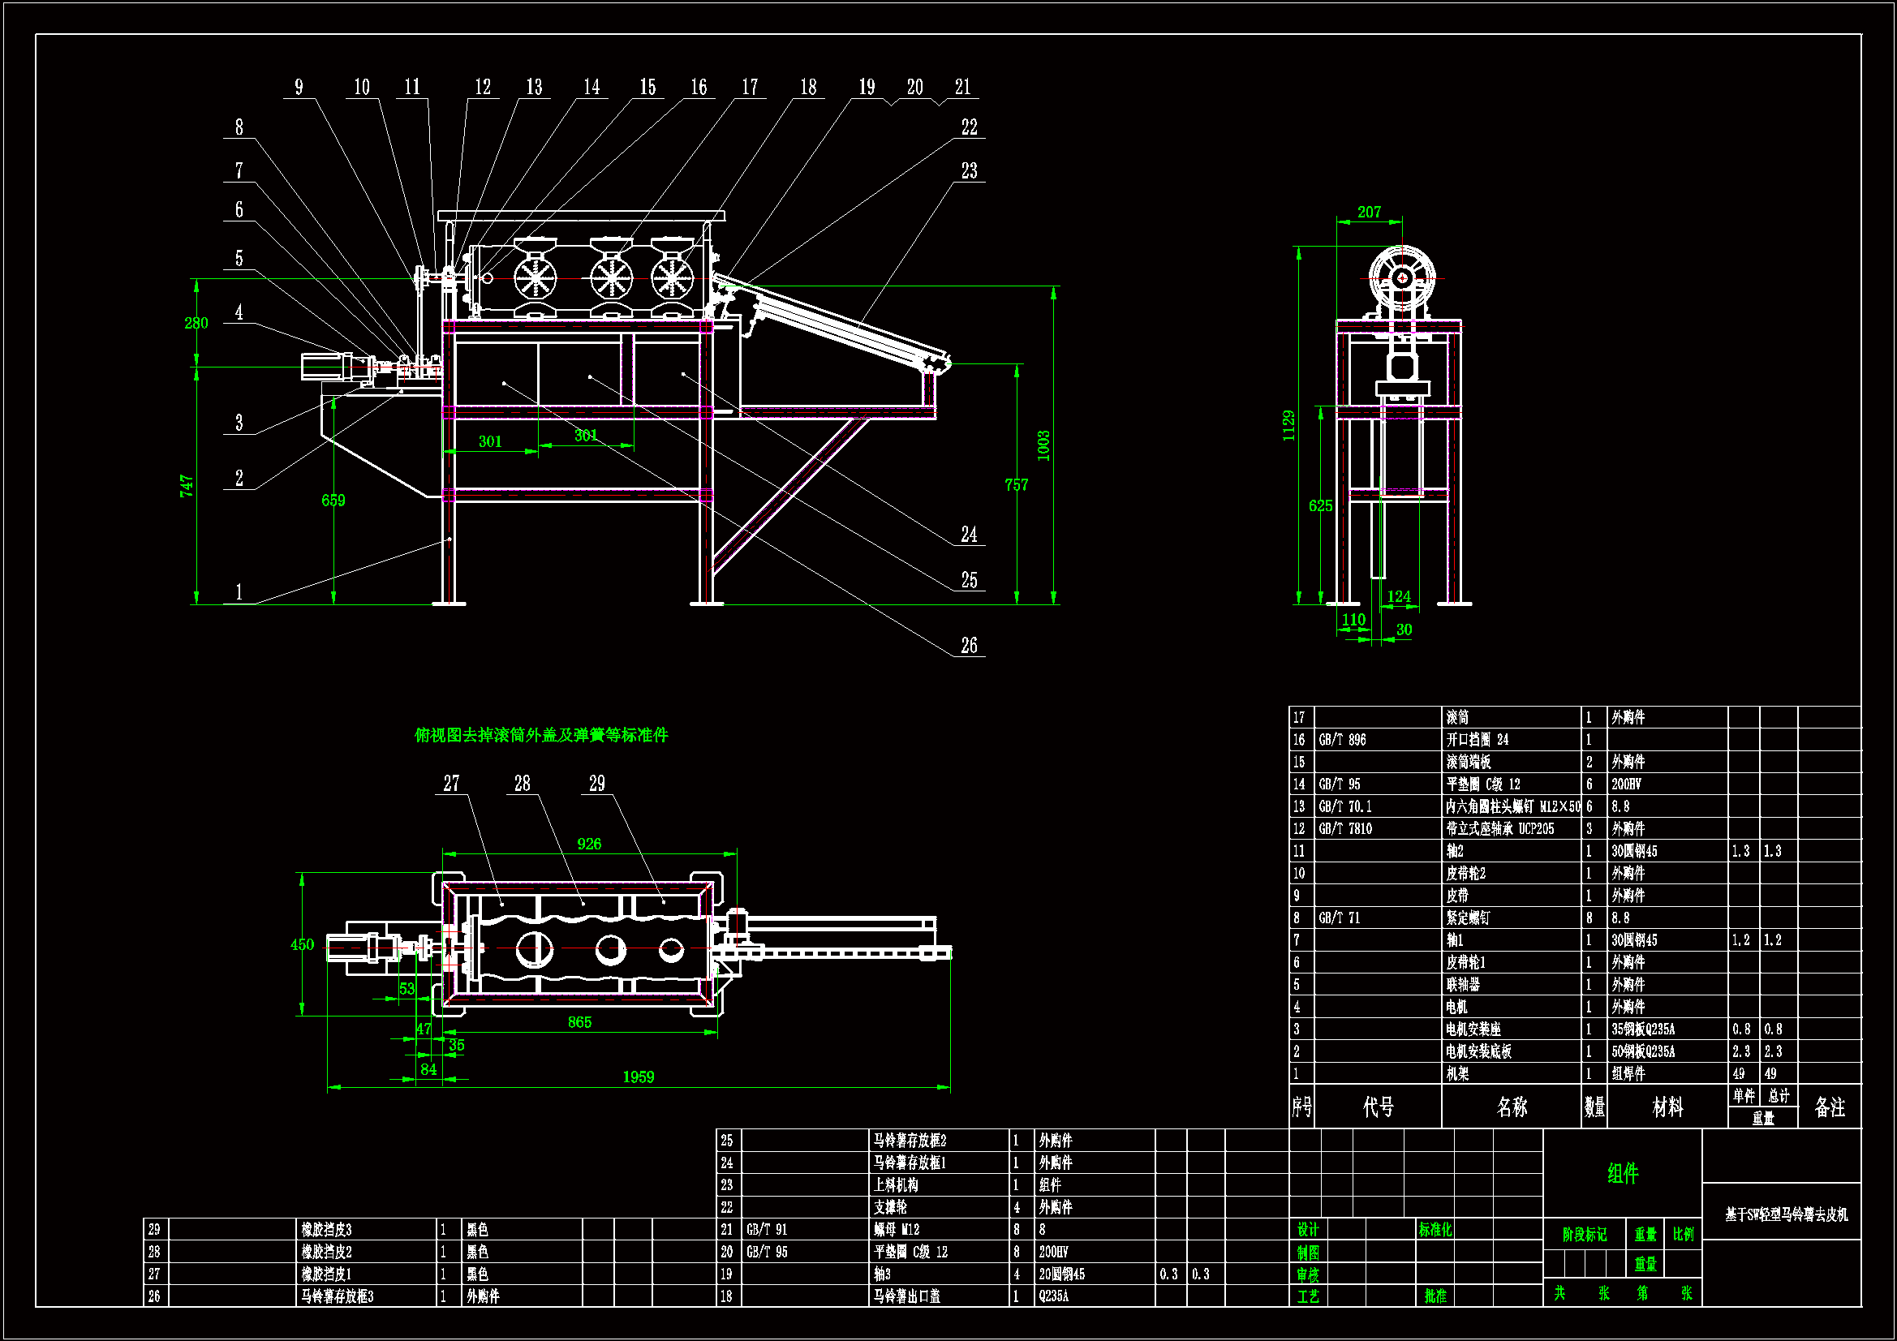Viewport: 1897px width, 1341px height.
Task: Click the 926 dimension in top view
Action: click(589, 844)
